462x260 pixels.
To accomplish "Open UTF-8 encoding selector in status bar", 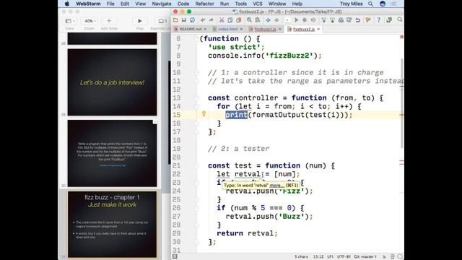I will click(344, 257).
